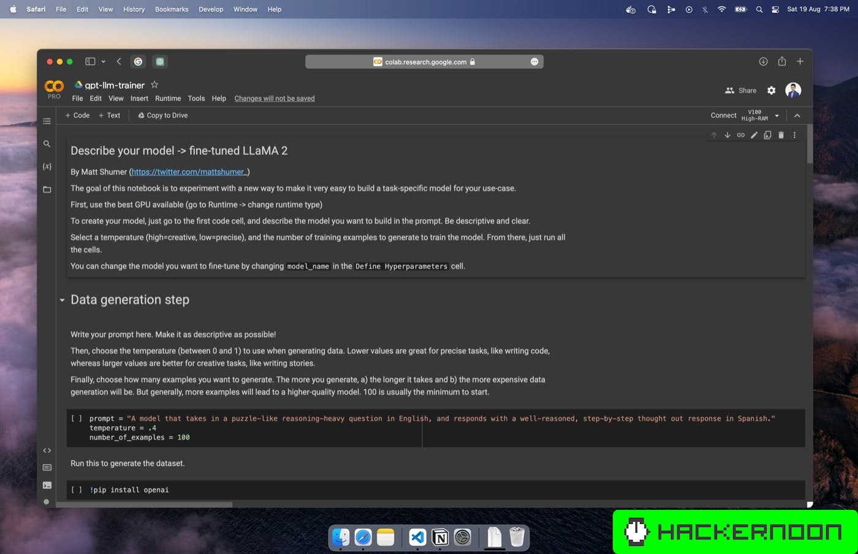Viewport: 858px width, 554px height.
Task: Click the Safari address bar
Action: [x=424, y=62]
